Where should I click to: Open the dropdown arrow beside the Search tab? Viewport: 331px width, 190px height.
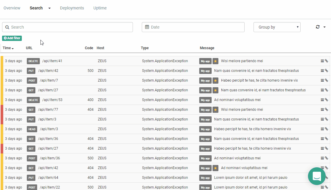49,8
